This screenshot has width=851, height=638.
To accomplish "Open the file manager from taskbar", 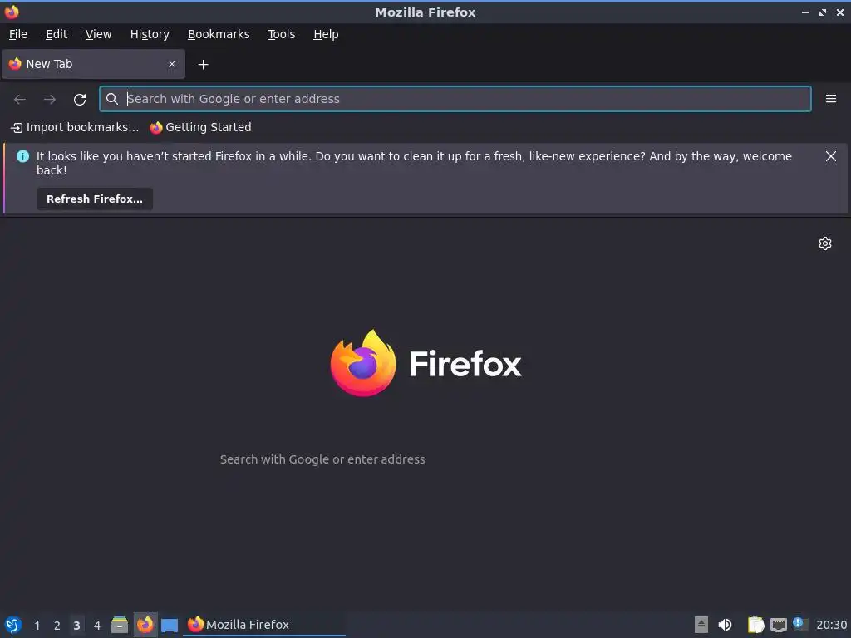I will click(120, 625).
